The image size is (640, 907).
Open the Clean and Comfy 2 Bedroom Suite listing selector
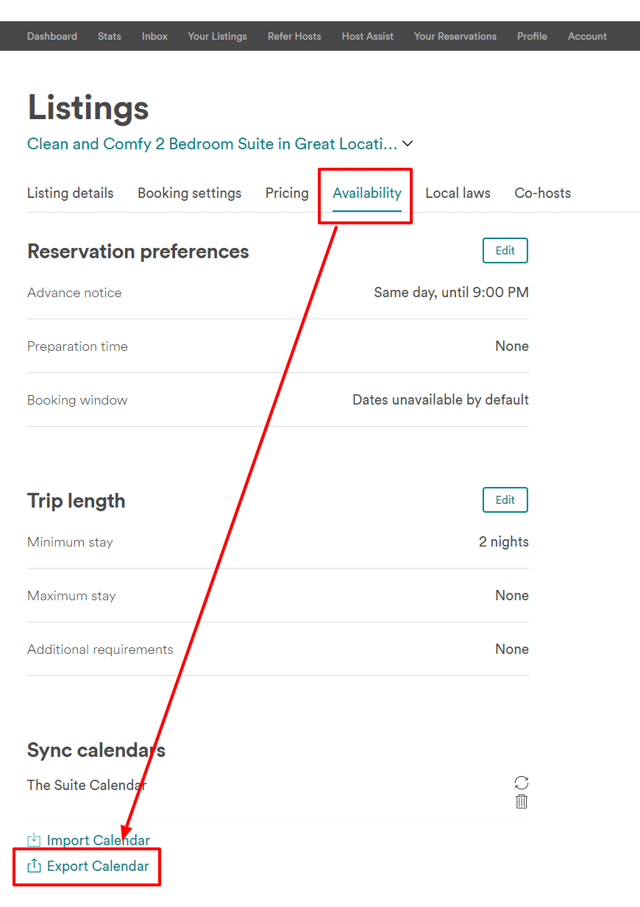(212, 144)
